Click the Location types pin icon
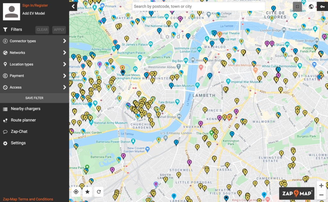 tap(5, 64)
